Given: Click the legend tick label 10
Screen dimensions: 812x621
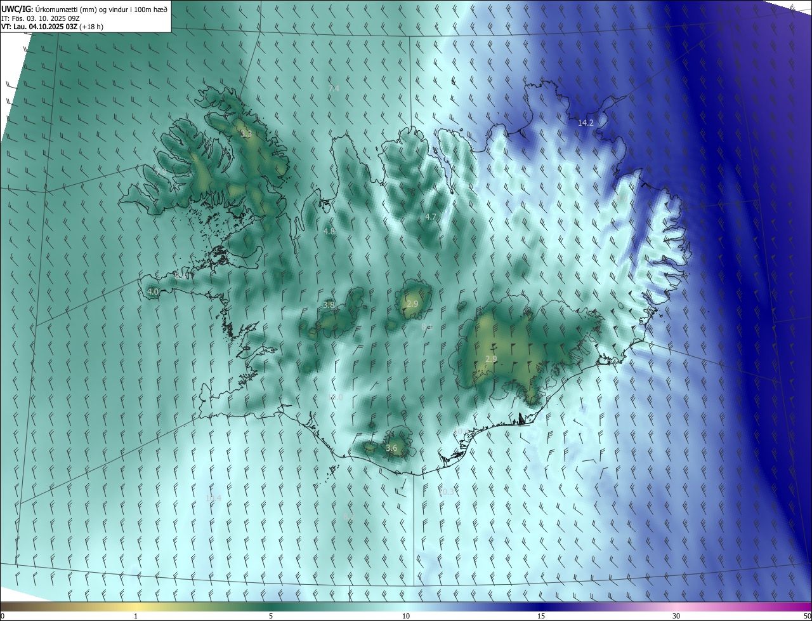Looking at the screenshot, I should tap(406, 616).
